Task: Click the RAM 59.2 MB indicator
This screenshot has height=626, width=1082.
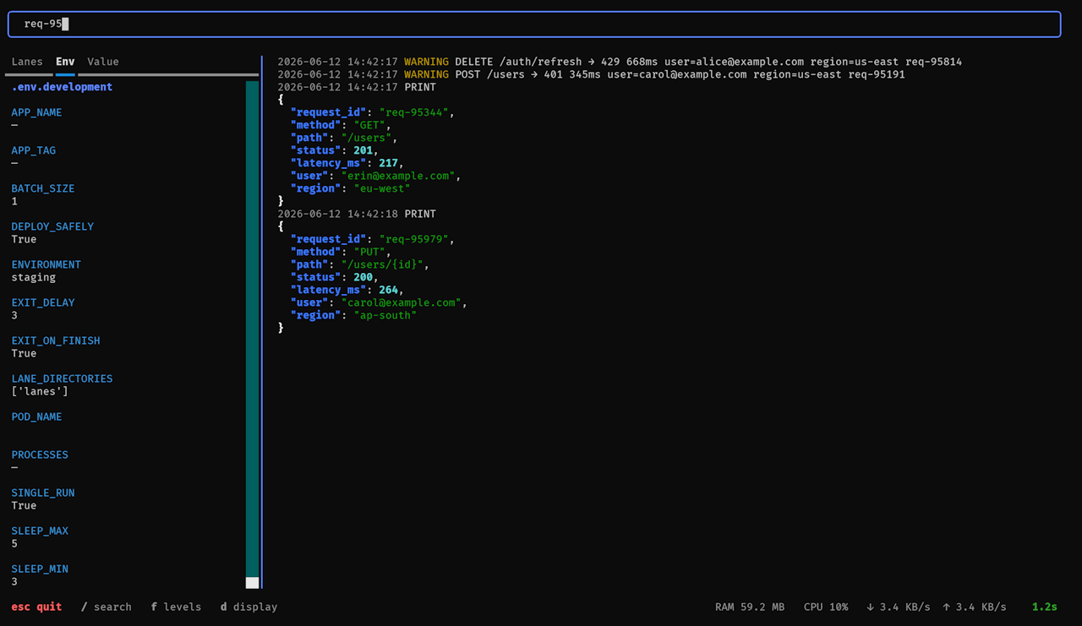Action: (750, 607)
